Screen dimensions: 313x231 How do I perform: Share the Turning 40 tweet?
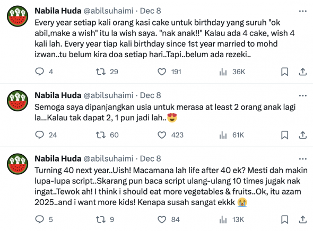pyautogui.click(x=302, y=220)
